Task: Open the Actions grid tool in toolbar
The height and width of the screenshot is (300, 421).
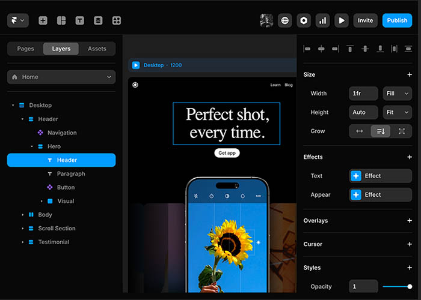Action: pyautogui.click(x=117, y=20)
